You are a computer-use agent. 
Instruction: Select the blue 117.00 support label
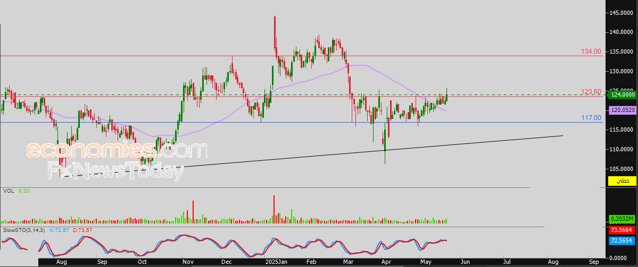[591, 118]
